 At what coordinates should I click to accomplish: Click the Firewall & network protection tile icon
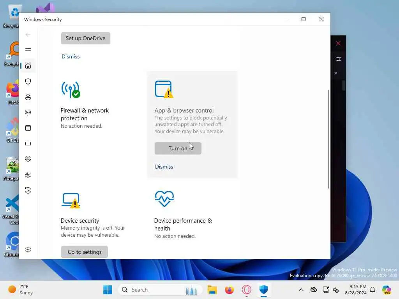click(x=71, y=90)
